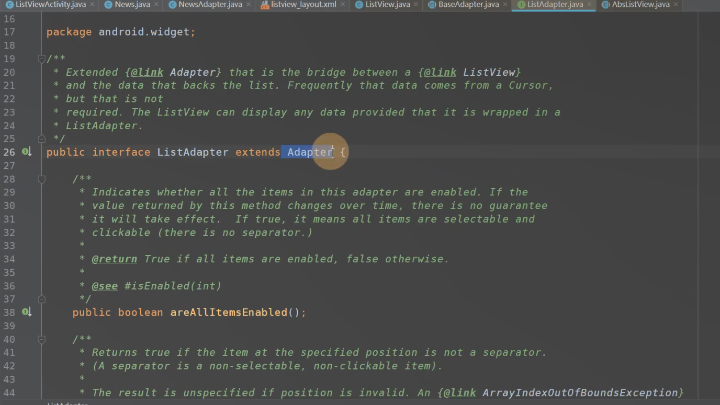This screenshot has width=720, height=405.
Task: Select the file icon on the NewsAdapter.java tab
Action: [172, 5]
